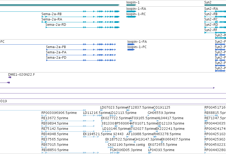Click the blue bar under loopin-1-PA
Viewport: 226px width, 154px height.
pyautogui.click(x=131, y=44)
